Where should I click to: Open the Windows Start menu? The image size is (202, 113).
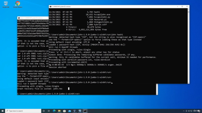pos(3,111)
